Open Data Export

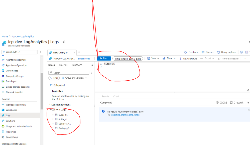coord(12,81)
